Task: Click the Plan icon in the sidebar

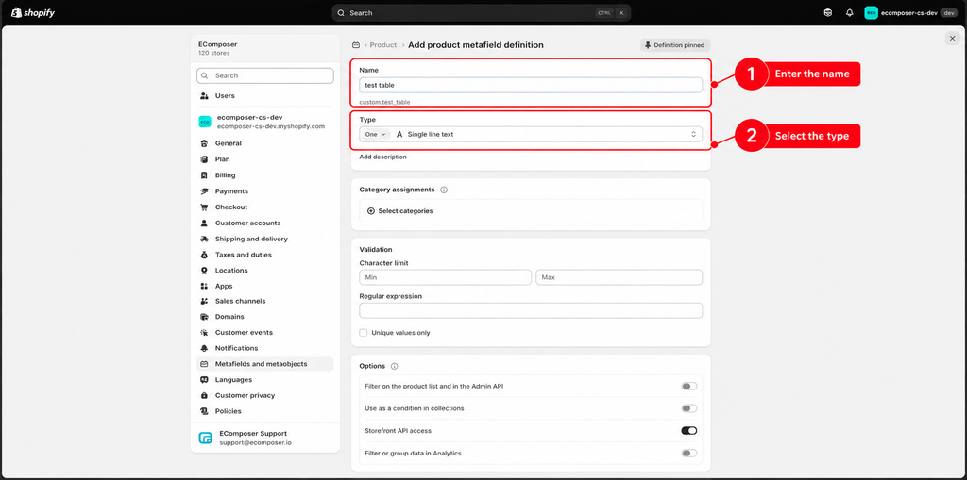Action: (204, 159)
